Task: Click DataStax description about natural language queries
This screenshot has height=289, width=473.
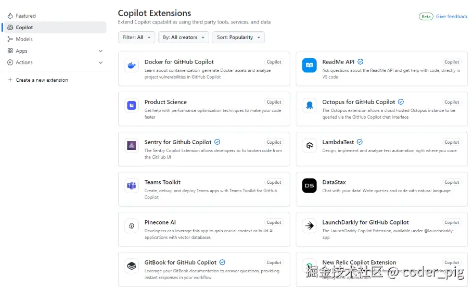Action: click(386, 191)
